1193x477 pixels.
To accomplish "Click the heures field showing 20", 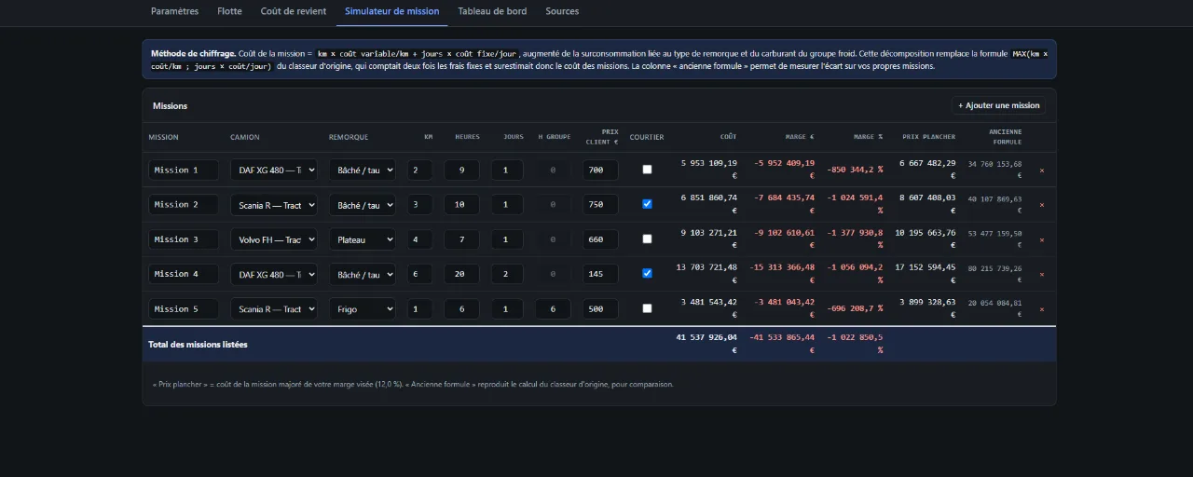I will [461, 274].
